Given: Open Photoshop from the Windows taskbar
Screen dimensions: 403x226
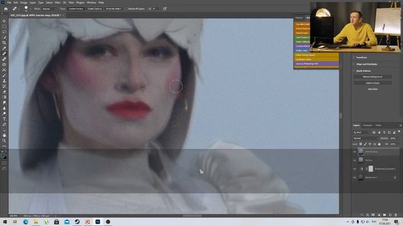Looking at the screenshot, I should (98, 222).
